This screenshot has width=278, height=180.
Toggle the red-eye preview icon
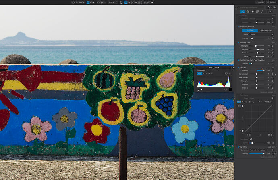point(152,2)
